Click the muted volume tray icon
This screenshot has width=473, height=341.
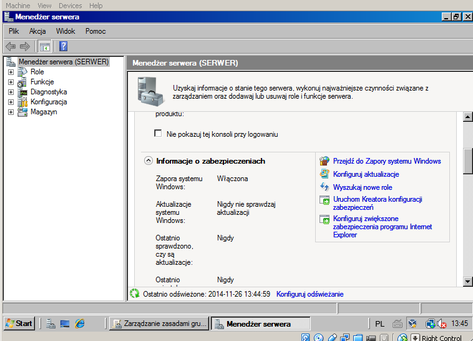(442, 324)
